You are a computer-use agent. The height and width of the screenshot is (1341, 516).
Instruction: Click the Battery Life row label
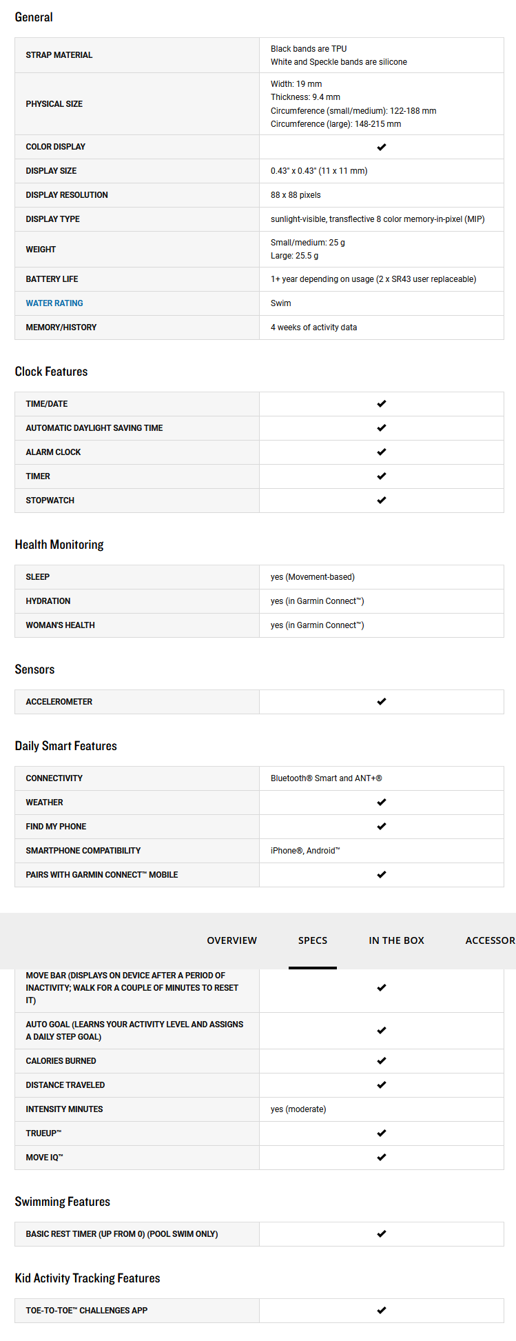52,279
